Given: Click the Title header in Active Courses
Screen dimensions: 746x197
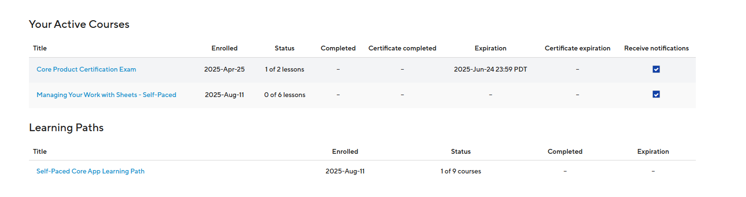Looking at the screenshot, I should coord(40,48).
